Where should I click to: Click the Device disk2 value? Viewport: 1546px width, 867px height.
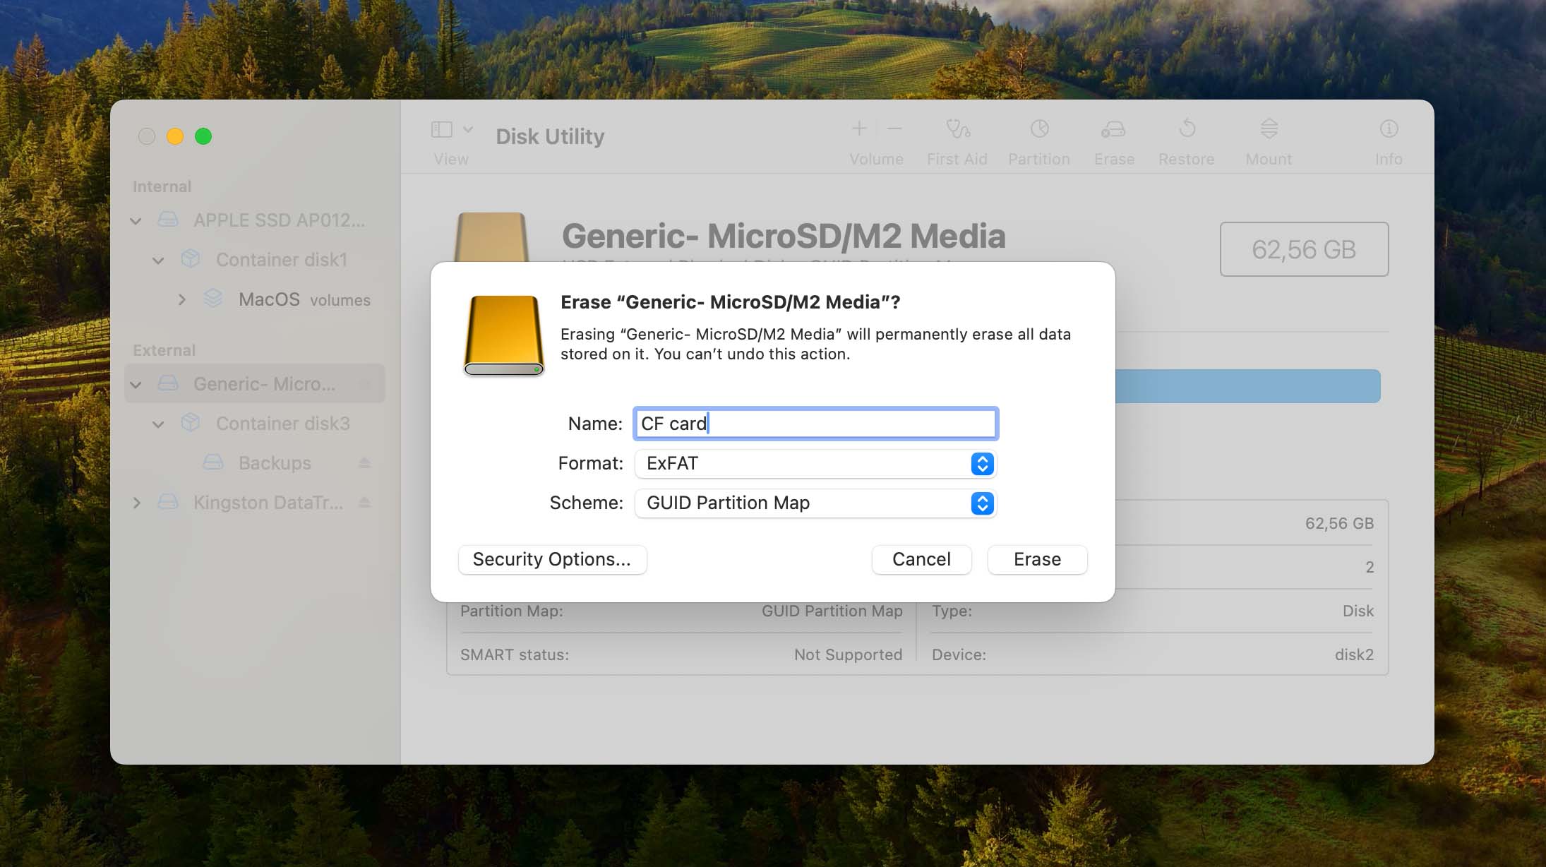pos(1354,654)
